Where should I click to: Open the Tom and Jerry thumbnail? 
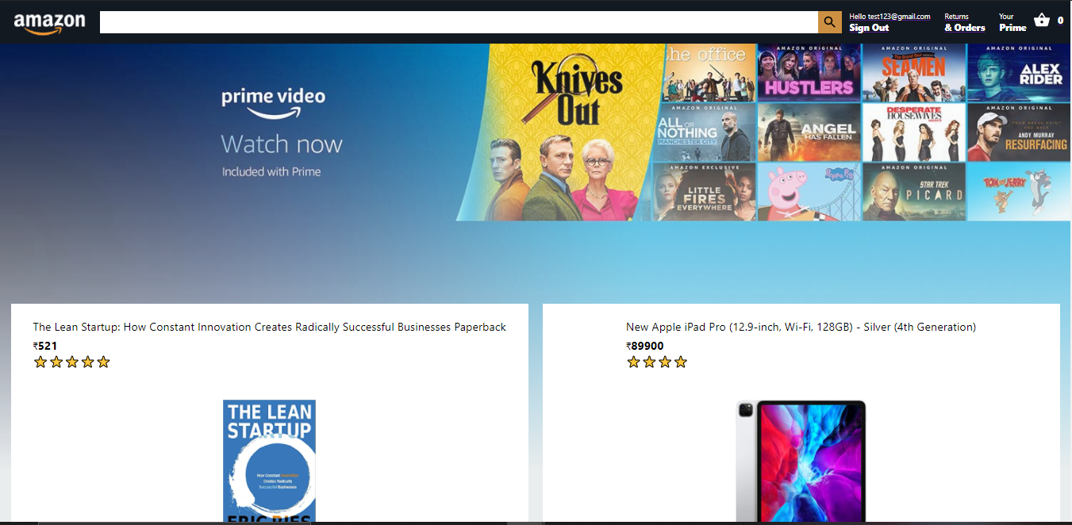(x=1019, y=192)
